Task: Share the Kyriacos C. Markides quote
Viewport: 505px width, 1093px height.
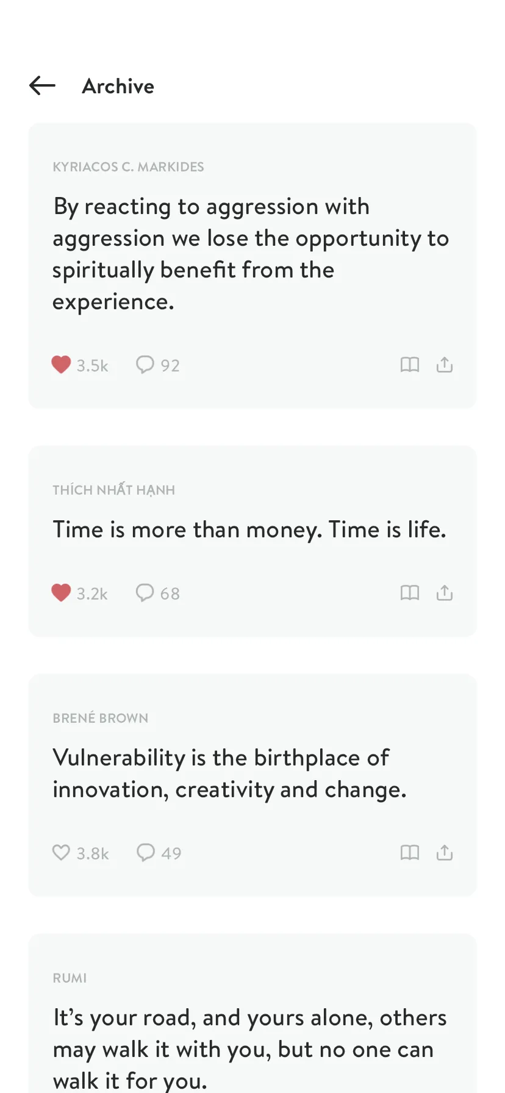Action: (x=445, y=365)
